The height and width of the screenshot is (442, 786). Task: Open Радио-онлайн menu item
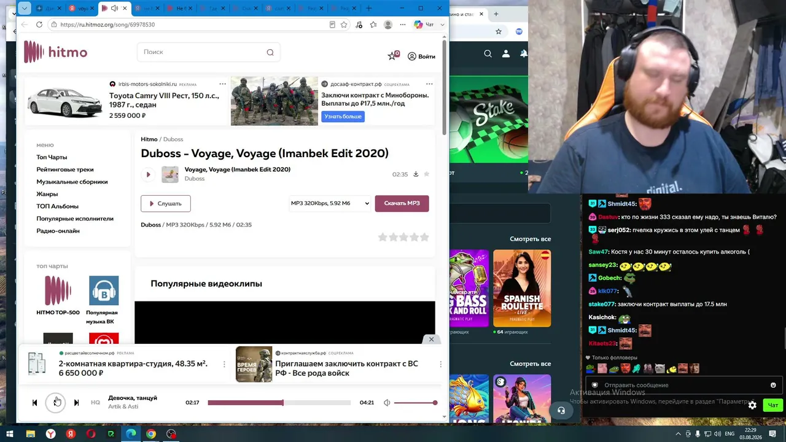58,231
